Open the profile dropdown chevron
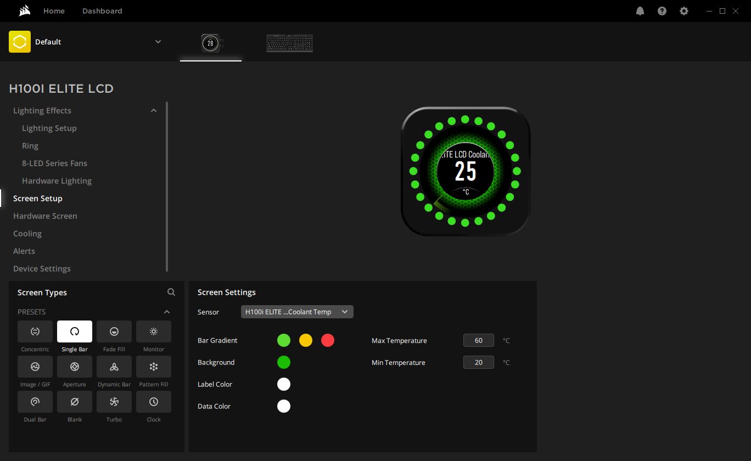Viewport: 751px width, 461px height. [158, 42]
